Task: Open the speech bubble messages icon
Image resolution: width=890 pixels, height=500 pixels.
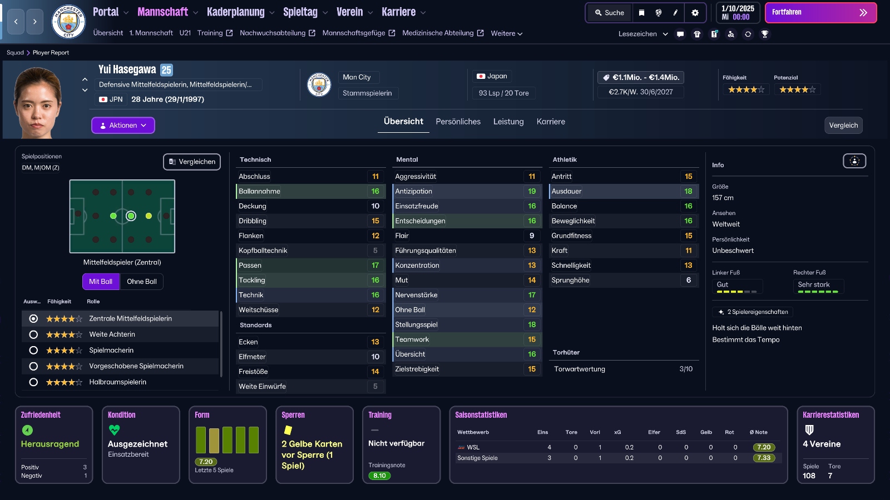Action: tap(680, 34)
